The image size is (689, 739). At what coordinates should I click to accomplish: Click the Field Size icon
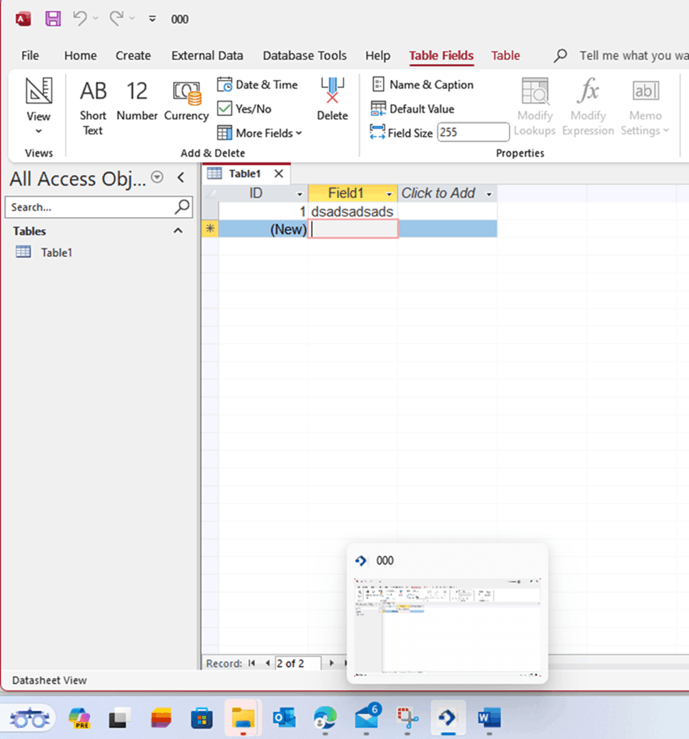pyautogui.click(x=377, y=132)
